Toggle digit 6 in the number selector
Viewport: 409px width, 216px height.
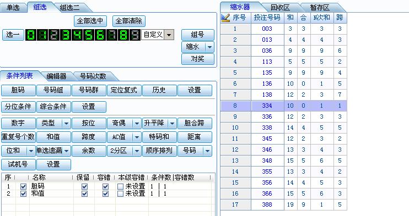coord(100,35)
